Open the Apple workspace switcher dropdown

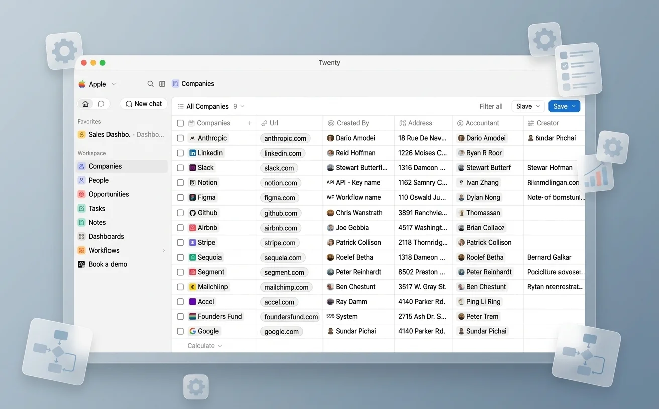click(x=97, y=84)
